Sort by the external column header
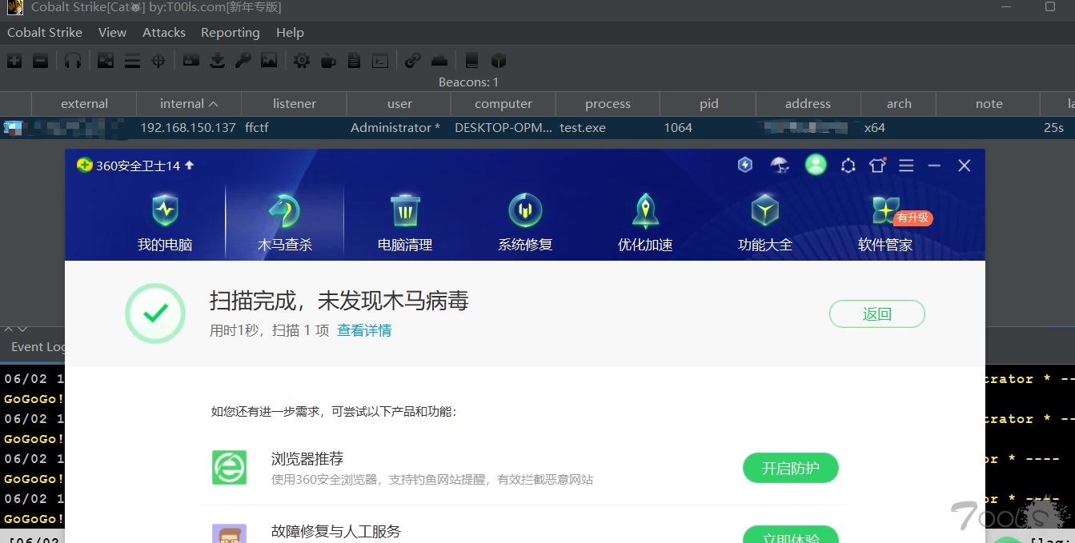 tap(84, 104)
